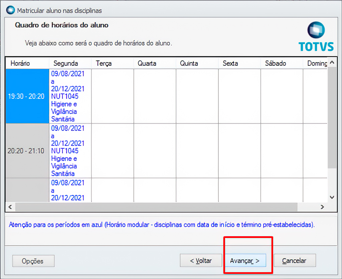Screen dimensions: 342x279
Task: Click the Avançar button
Action: pos(245,261)
